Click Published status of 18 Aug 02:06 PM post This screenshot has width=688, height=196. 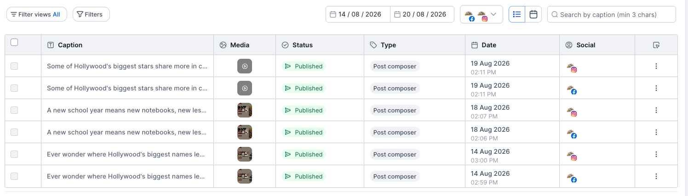coord(304,132)
